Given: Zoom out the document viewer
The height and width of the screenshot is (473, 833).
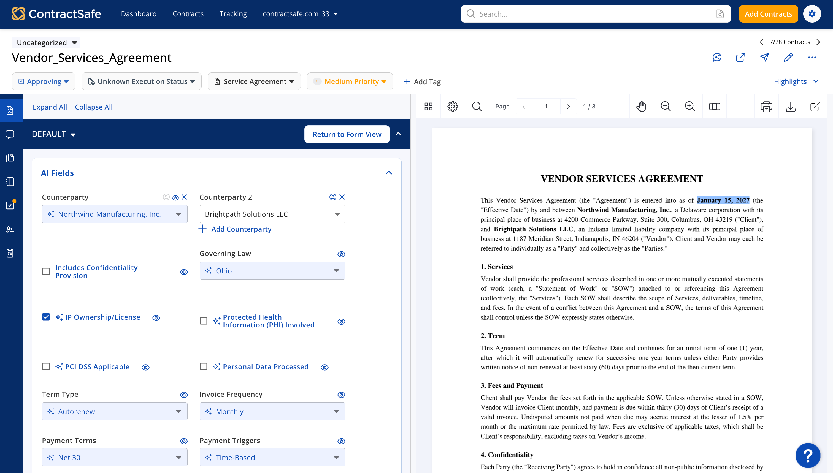Looking at the screenshot, I should tap(665, 107).
